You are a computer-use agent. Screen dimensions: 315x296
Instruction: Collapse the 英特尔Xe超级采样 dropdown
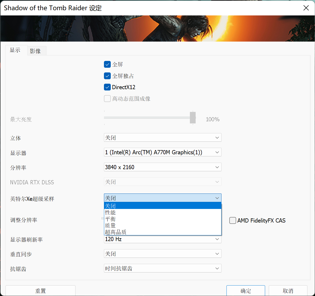click(x=162, y=198)
